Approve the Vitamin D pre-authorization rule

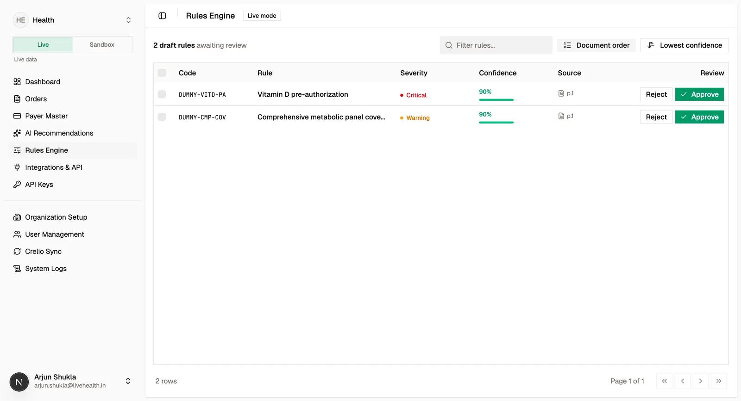point(699,94)
